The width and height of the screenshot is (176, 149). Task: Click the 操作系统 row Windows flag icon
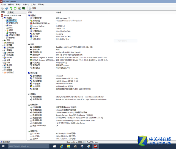coord(31,21)
